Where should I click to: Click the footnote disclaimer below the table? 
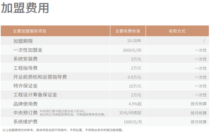point(63,130)
